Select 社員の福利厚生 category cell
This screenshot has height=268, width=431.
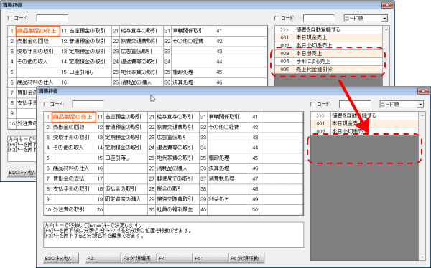(x=177, y=209)
